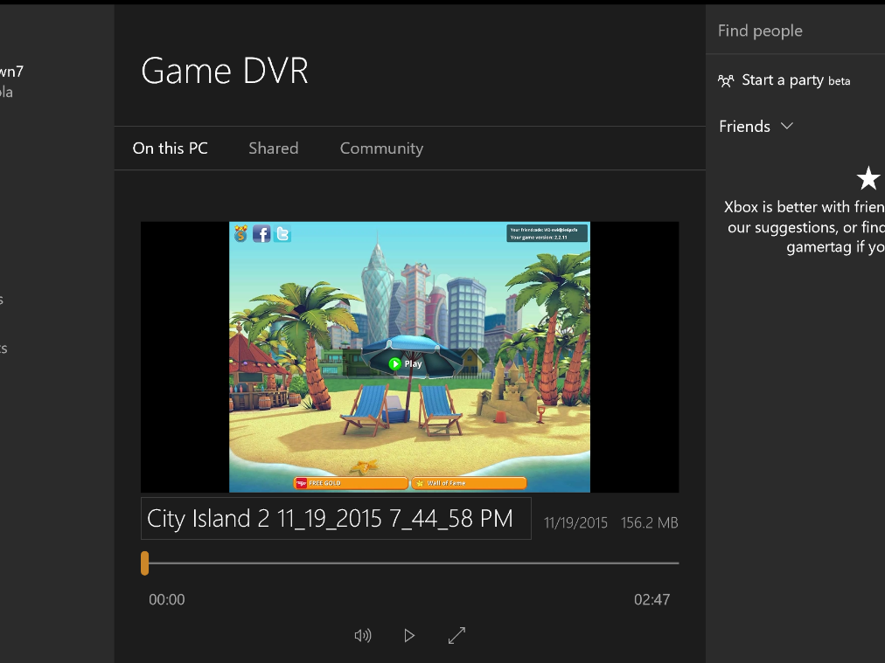Click the 00:00 elapsed time label
The width and height of the screenshot is (885, 663).
click(166, 599)
